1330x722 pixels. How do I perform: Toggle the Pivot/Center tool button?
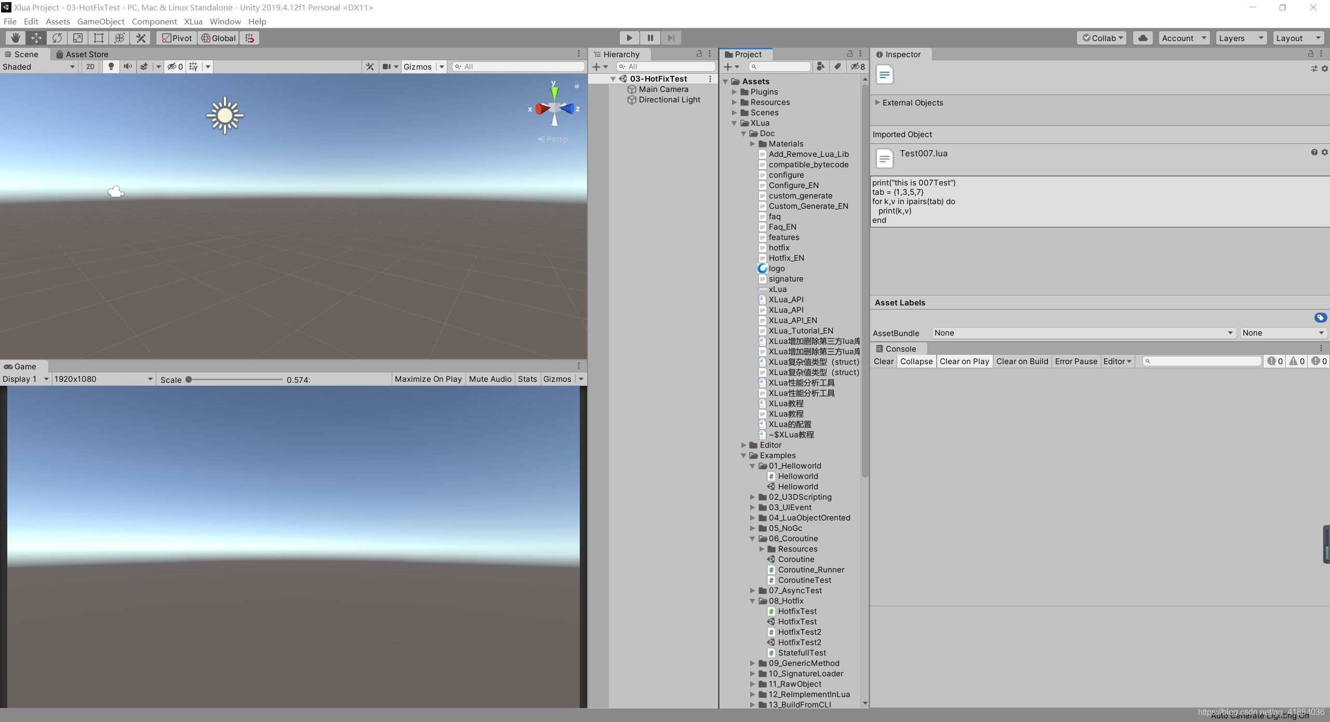(x=178, y=37)
